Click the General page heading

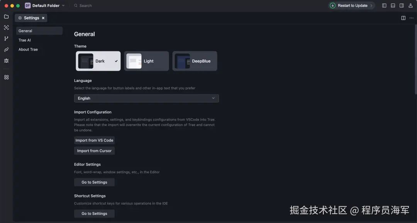click(84, 34)
